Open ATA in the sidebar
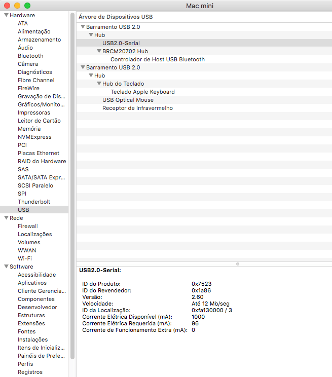The height and width of the screenshot is (377, 332). 23,23
